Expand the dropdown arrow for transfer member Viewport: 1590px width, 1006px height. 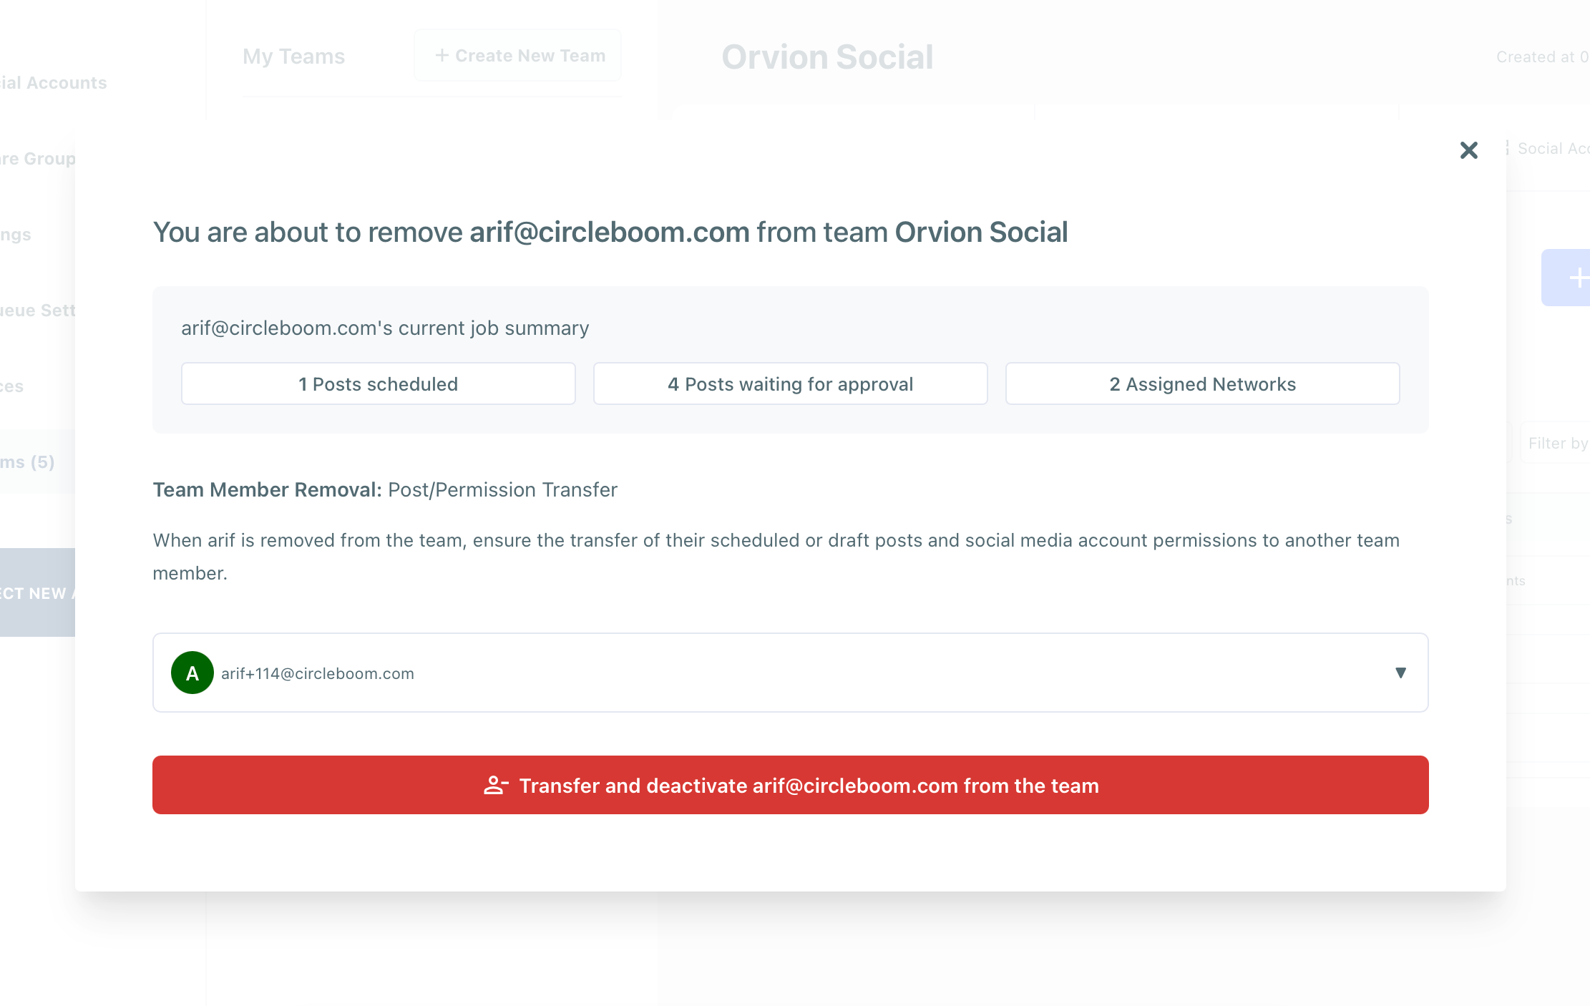click(1400, 673)
